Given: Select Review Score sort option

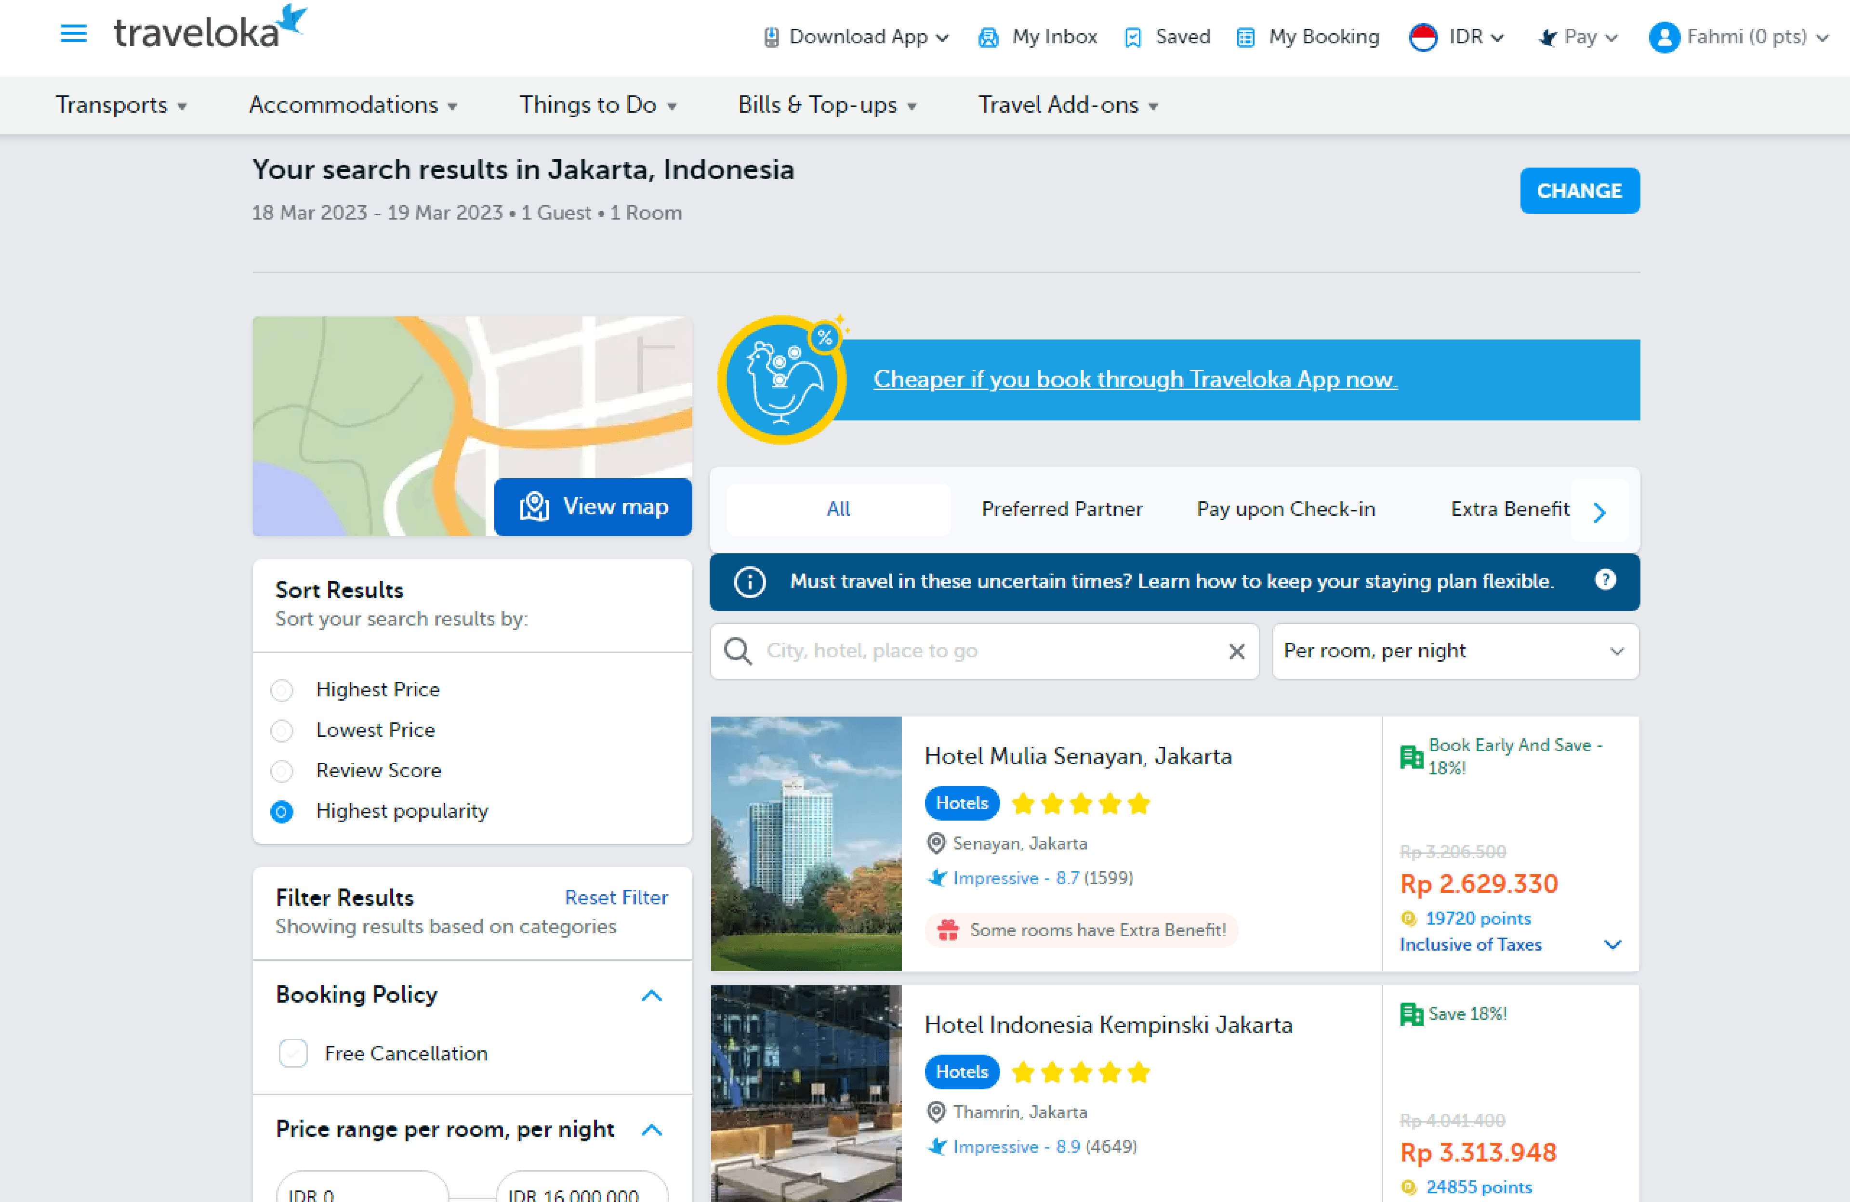Looking at the screenshot, I should point(281,771).
